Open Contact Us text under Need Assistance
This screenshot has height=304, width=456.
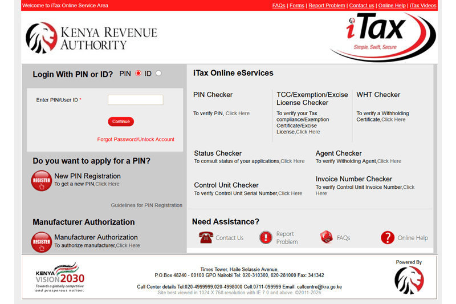230,238
